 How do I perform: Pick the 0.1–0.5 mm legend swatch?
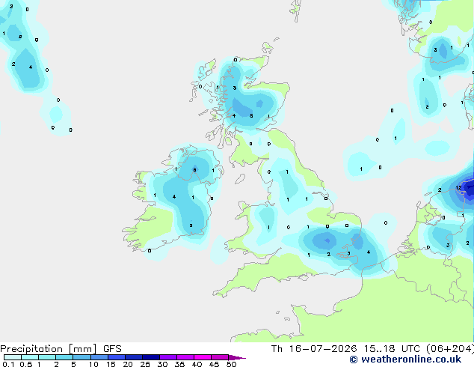click(x=13, y=357)
